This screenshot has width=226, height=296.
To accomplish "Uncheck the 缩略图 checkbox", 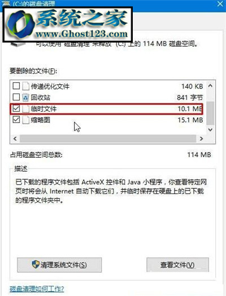I will point(16,120).
